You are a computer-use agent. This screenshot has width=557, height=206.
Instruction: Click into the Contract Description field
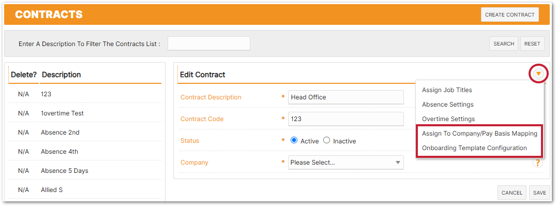[345, 97]
